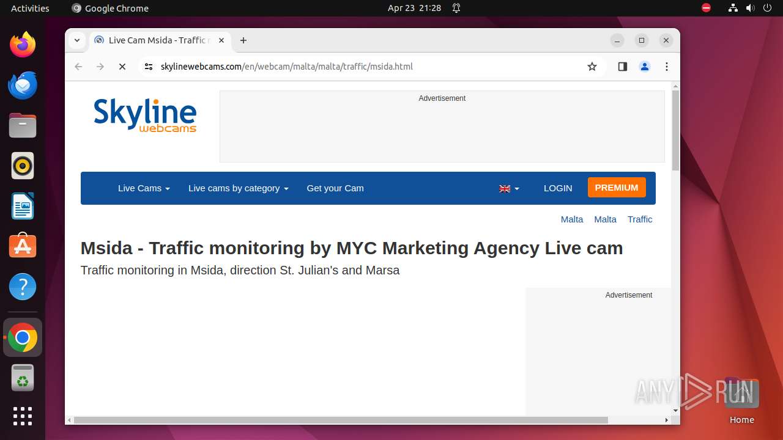783x440 pixels.
Task: Show Applications grid
Action: pyautogui.click(x=23, y=416)
